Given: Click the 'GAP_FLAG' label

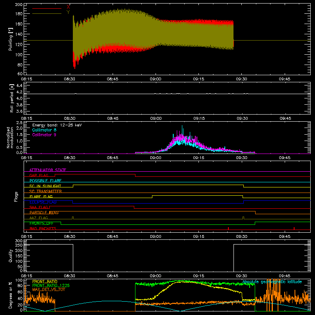Looking at the screenshot, I should [39, 175].
